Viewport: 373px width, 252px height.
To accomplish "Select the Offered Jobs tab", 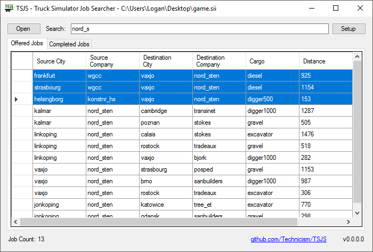I will (27, 43).
